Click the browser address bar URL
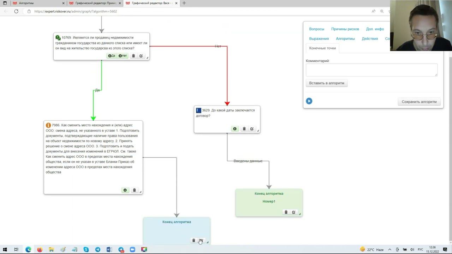The height and width of the screenshot is (254, 452). (x=76, y=11)
